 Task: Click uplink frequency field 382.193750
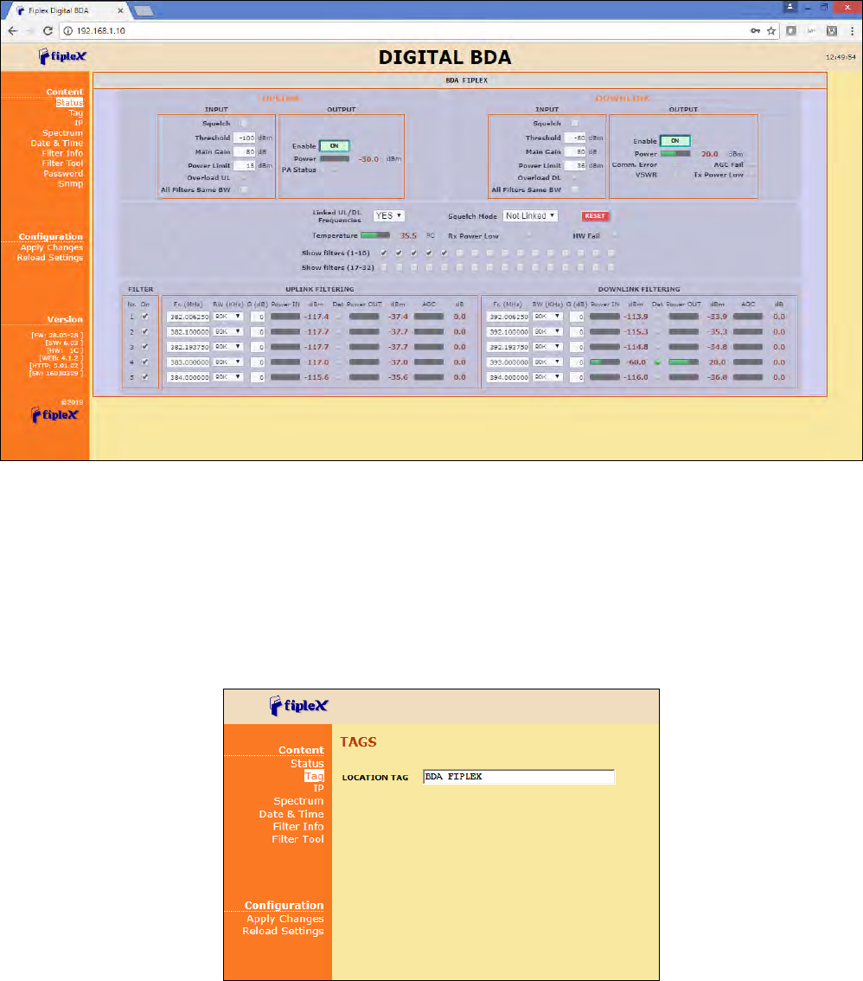click(x=189, y=347)
